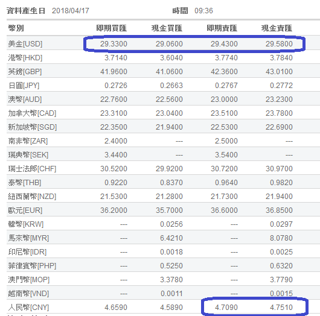
Task: Click the 菲律賓幣[PHP] currency label
Action: pyautogui.click(x=32, y=266)
